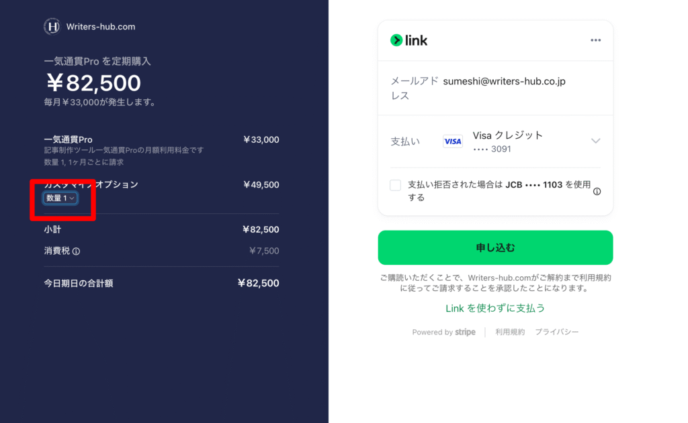
Task: Expand the payment method chevron
Action: pyautogui.click(x=595, y=141)
